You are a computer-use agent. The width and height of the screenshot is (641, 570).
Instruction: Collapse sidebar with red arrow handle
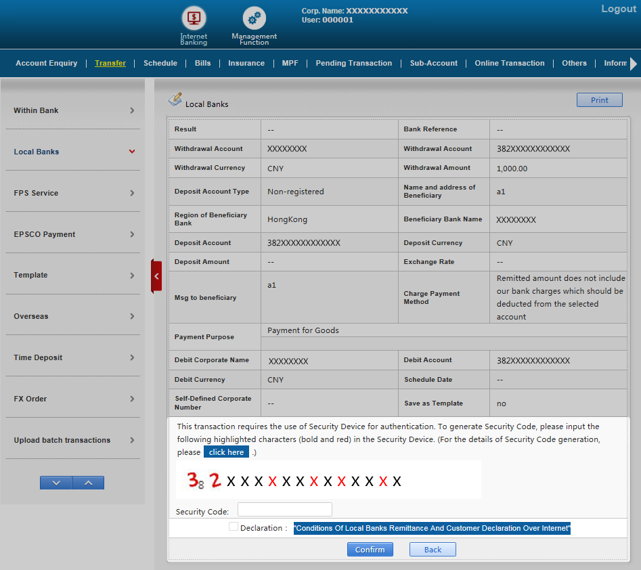coord(156,276)
